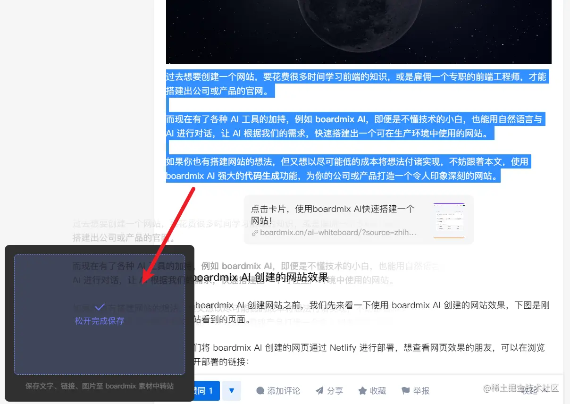Image resolution: width=570 pixels, height=404 pixels.
Task: Click the boardmix.cn/ai-whiteboard URL text
Action: pos(338,233)
